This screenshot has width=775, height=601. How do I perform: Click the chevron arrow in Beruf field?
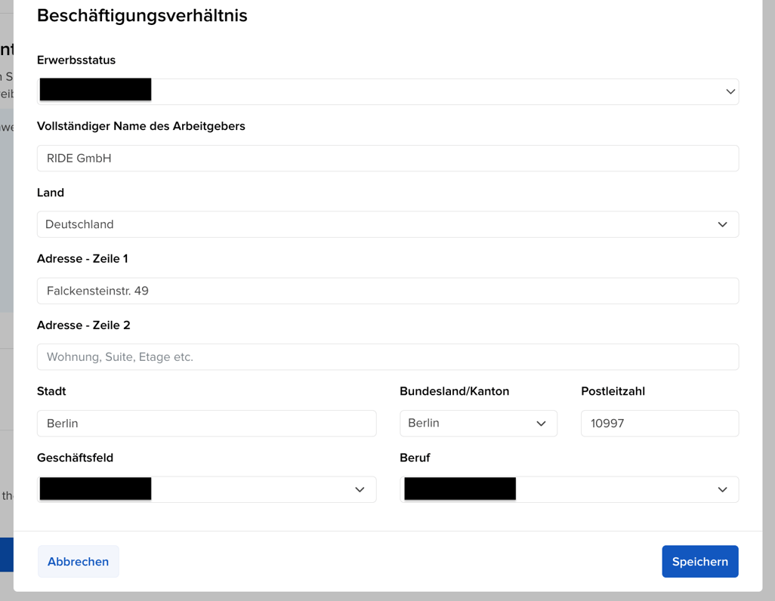click(x=722, y=489)
